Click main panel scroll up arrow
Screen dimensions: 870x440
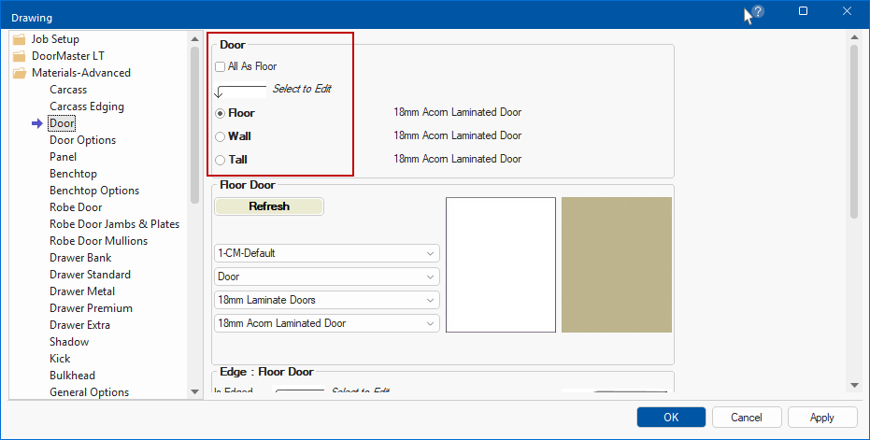854,37
